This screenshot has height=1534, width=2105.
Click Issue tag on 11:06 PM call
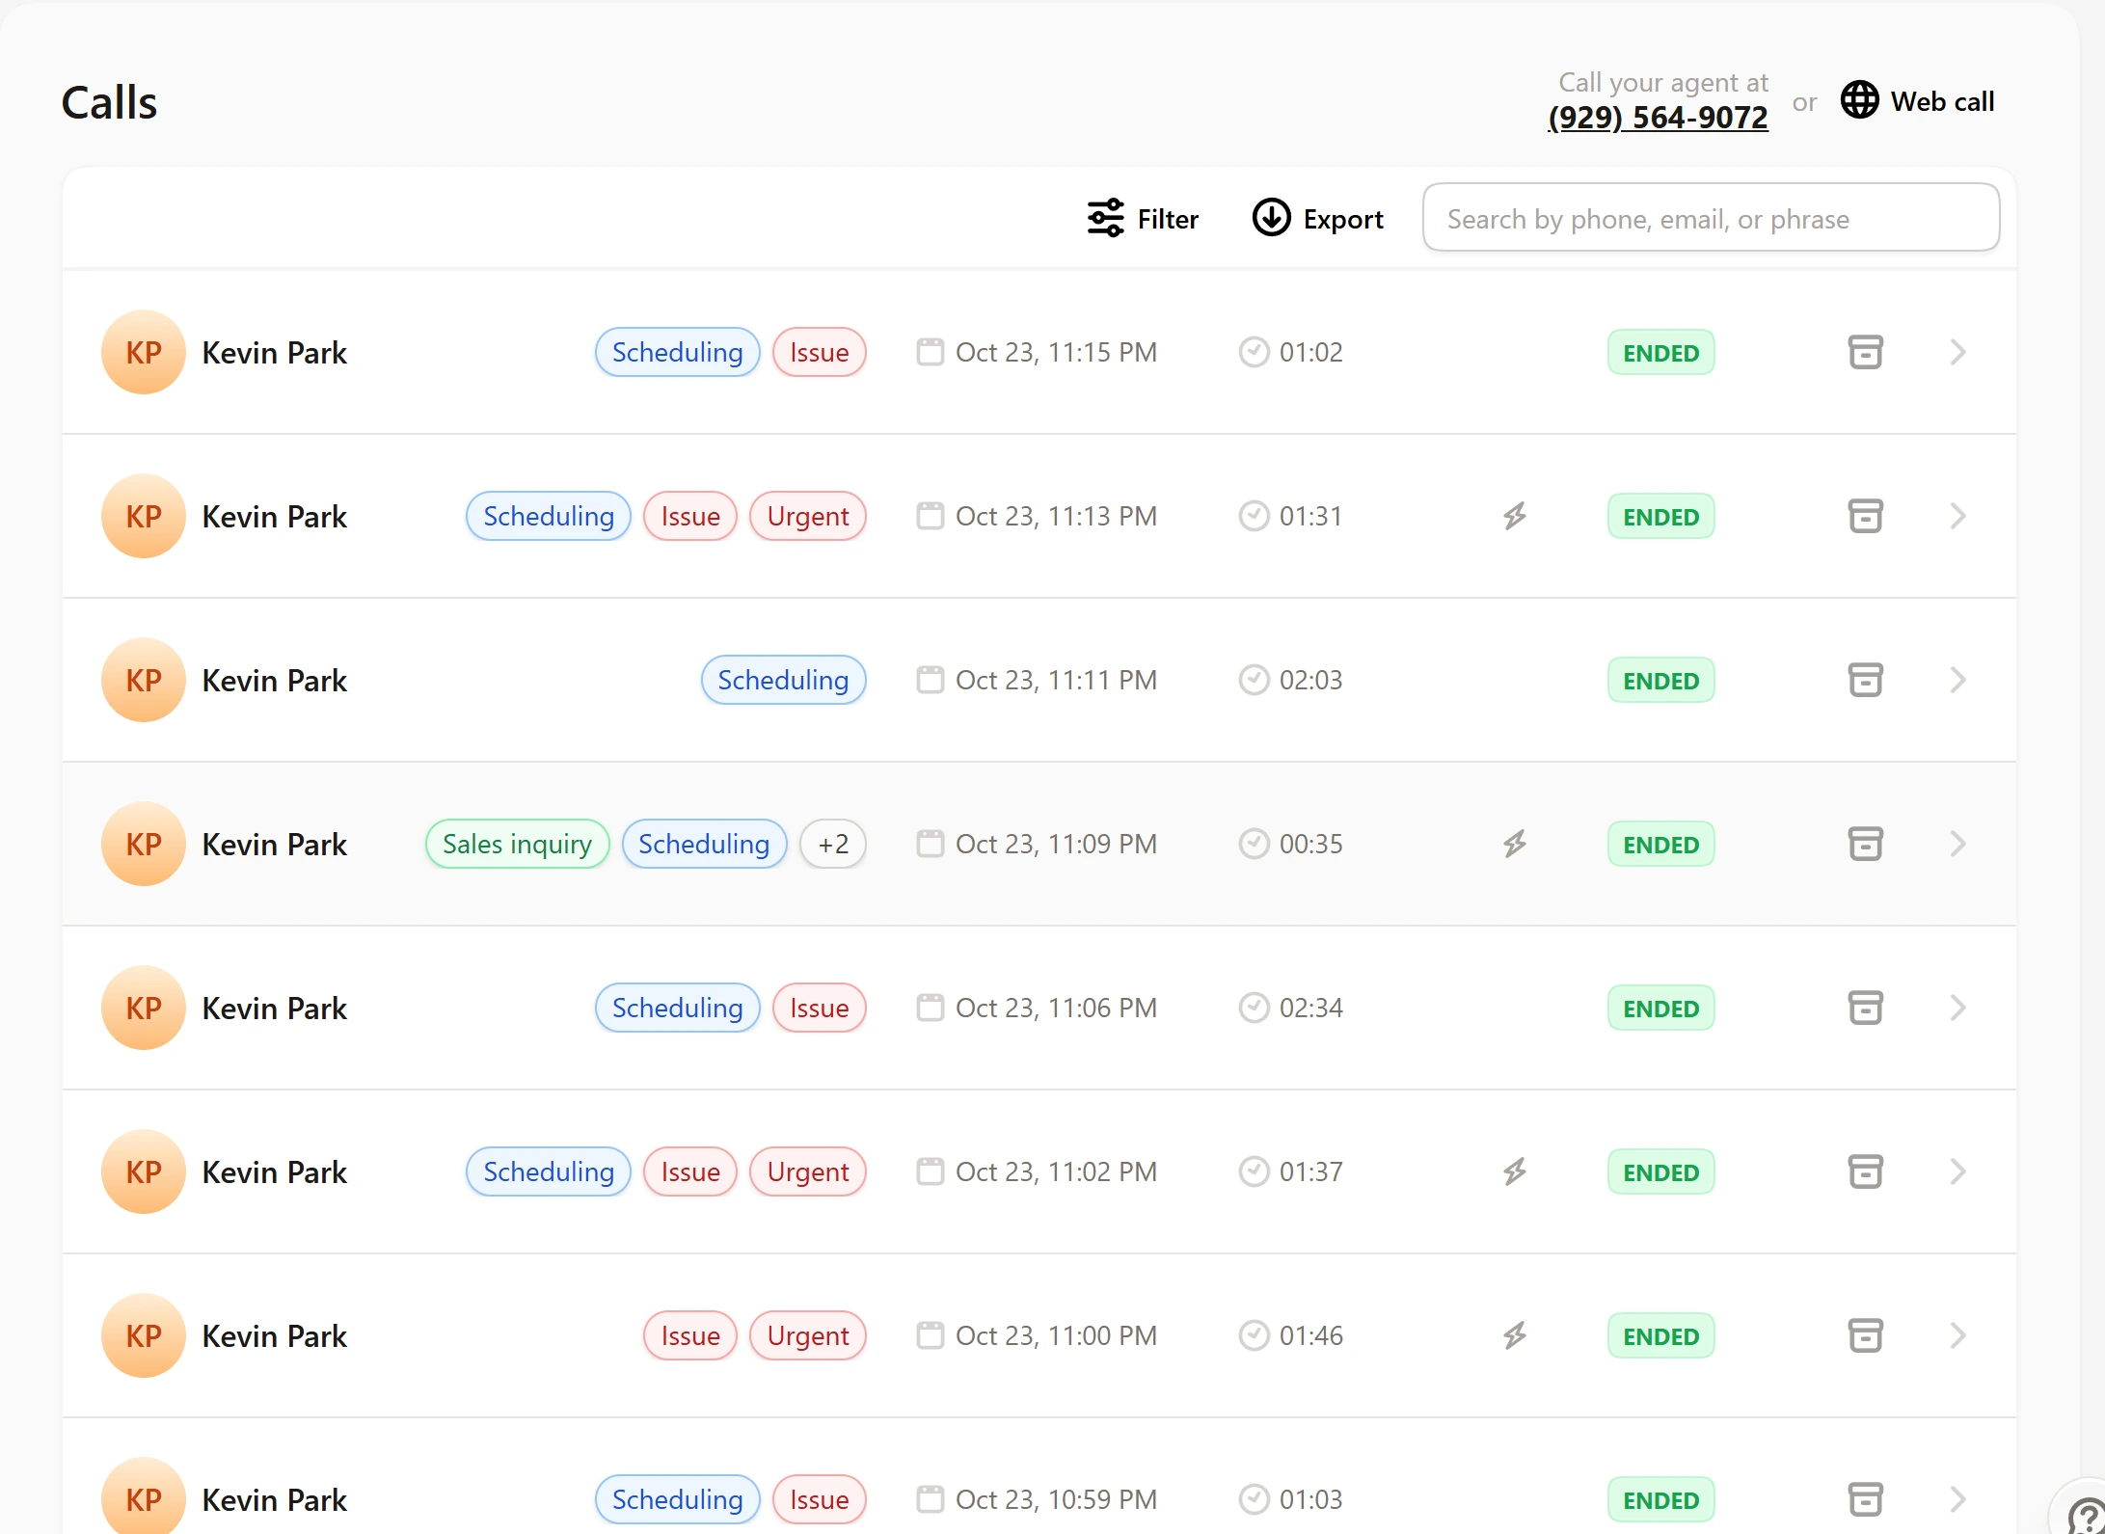pyautogui.click(x=819, y=1008)
